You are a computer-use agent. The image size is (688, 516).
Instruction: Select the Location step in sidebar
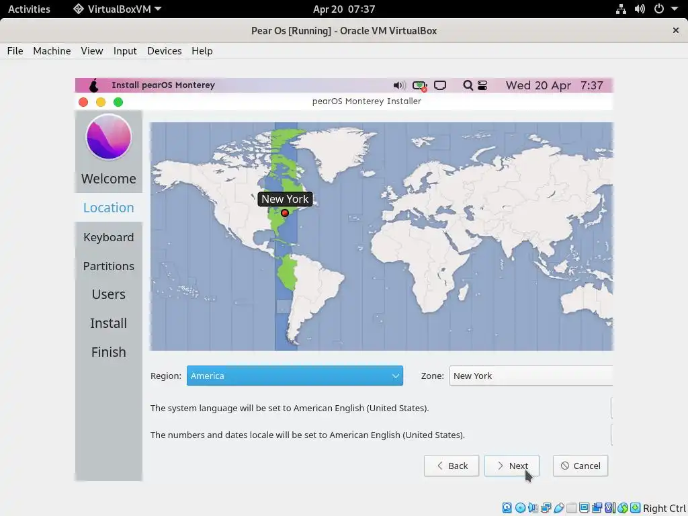(x=109, y=208)
